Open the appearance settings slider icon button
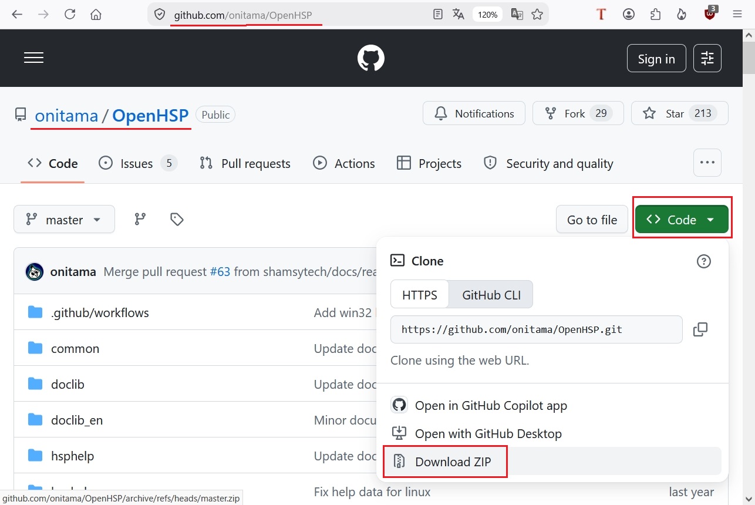 pyautogui.click(x=707, y=58)
